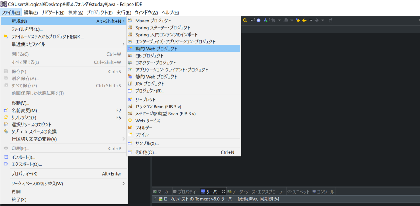420x206 pixels.
Task: Open the ナビゲート(N) menu
Action: (53, 13)
